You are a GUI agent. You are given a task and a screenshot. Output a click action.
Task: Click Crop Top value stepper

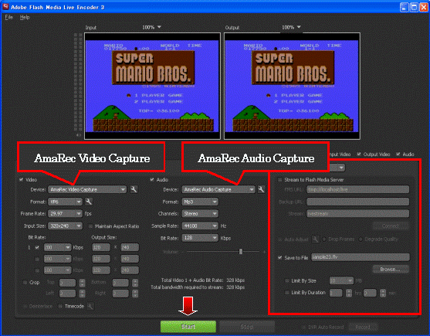(82, 283)
